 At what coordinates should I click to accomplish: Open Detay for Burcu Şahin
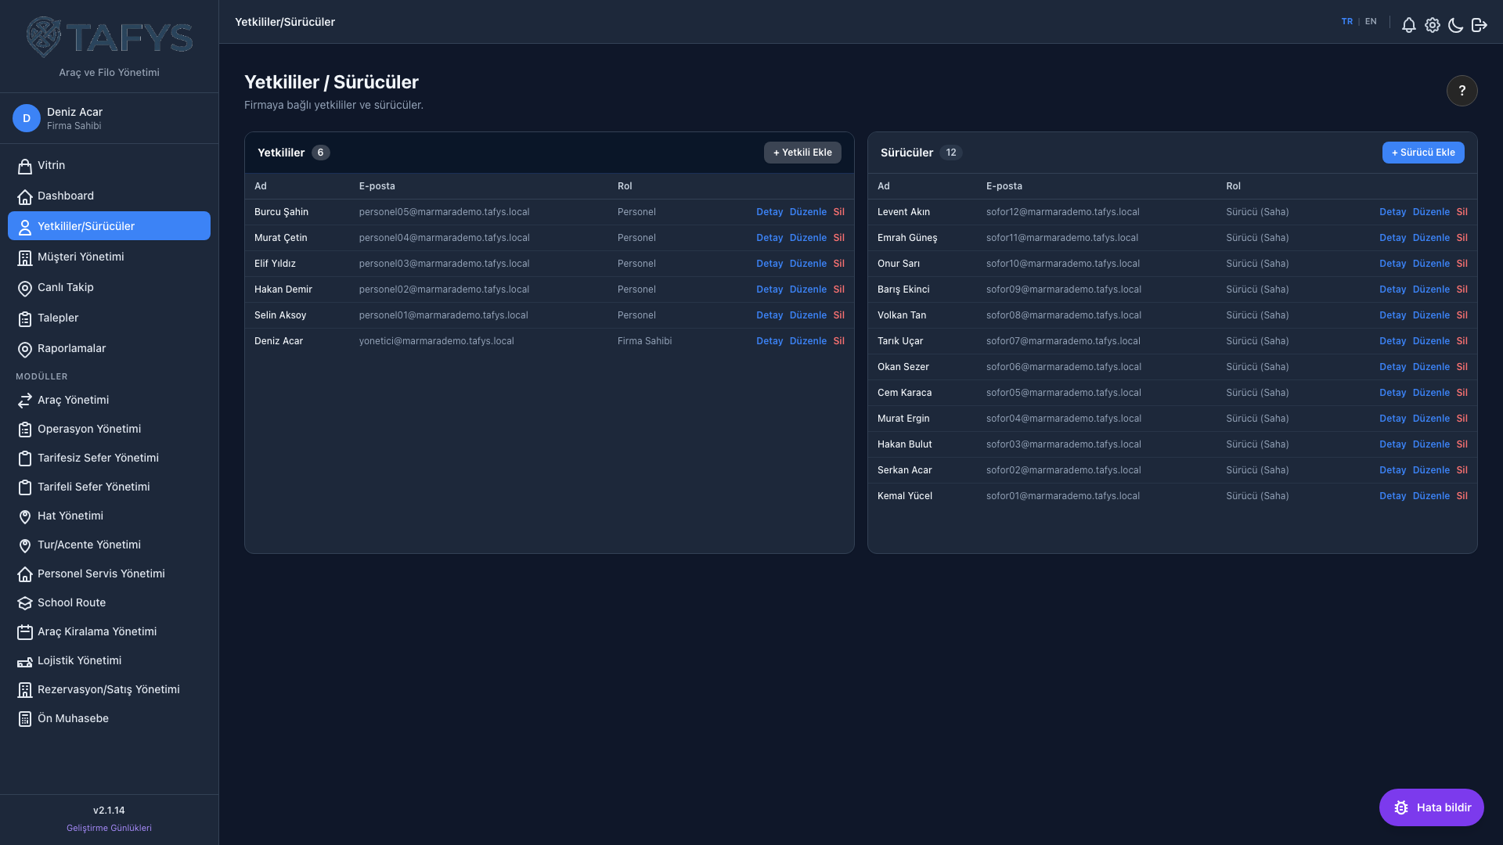click(770, 212)
